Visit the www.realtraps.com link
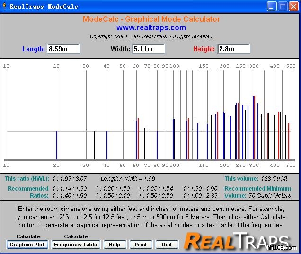Screen dimensions: 301x254 pos(151,28)
